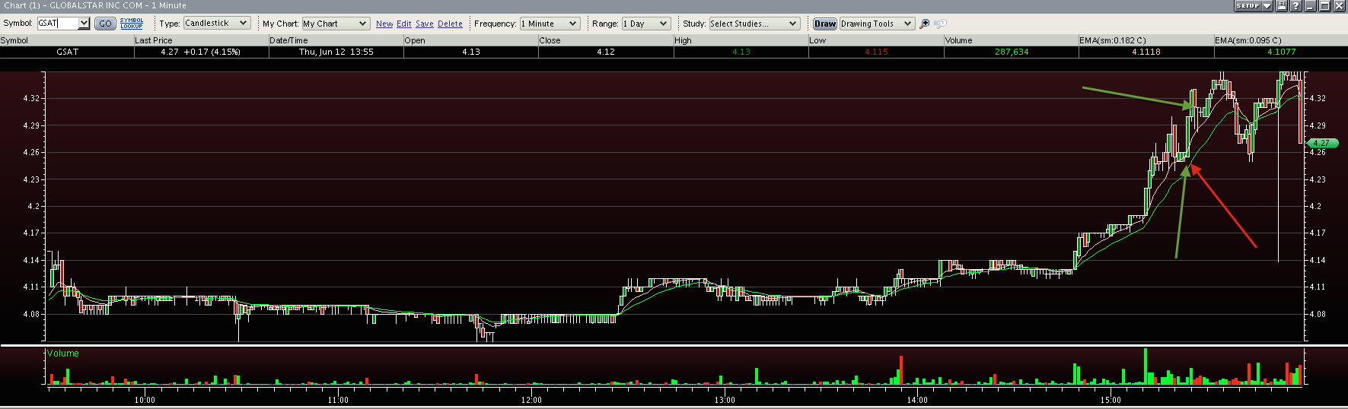Viewport: 1348px width, 409px height.
Task: Click the Symbol Lookup icon
Action: pyautogui.click(x=132, y=24)
